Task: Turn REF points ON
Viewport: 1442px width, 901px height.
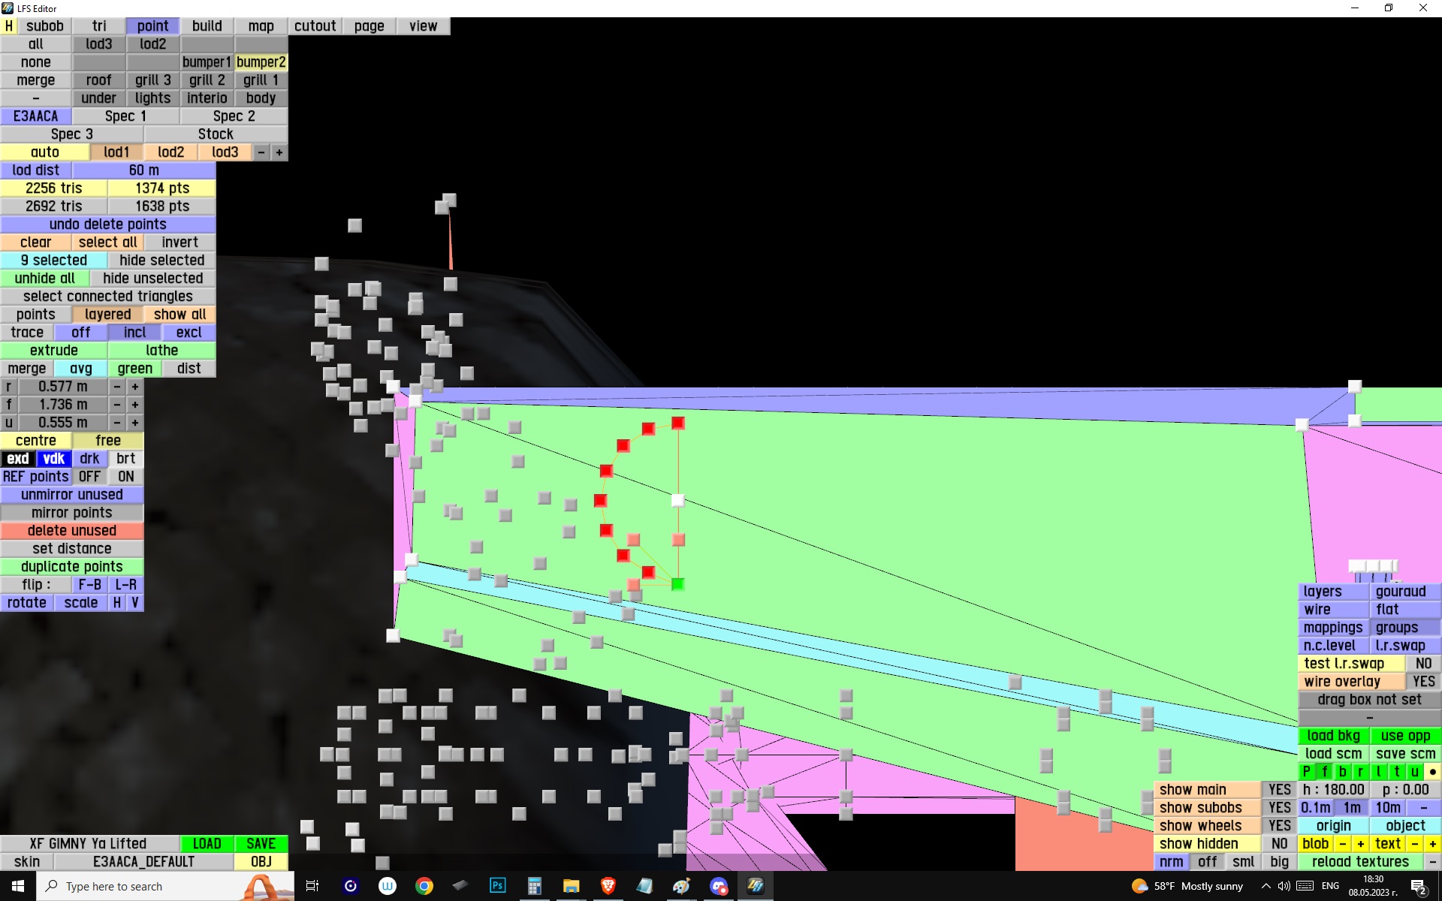Action: pos(125,477)
